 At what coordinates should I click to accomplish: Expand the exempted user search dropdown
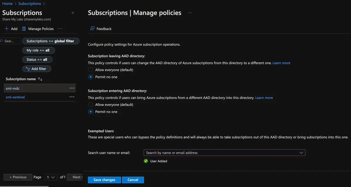click(301, 153)
